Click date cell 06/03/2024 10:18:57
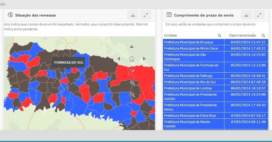Image resolution: width=272 pixels, height=142 pixels. (246, 88)
